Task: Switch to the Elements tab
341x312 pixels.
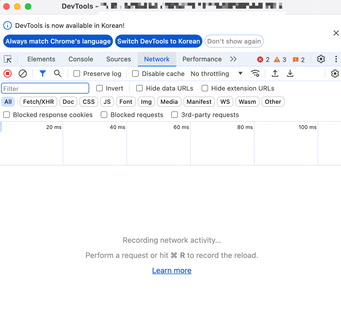Action: [x=41, y=59]
